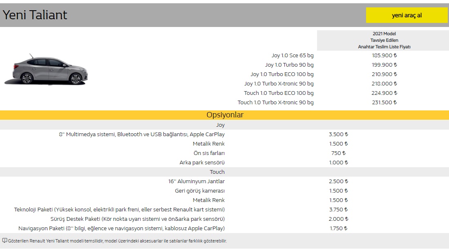Select the "Joy 1.0 Sce 65 bg" row label
449x249 pixels.
(293, 55)
